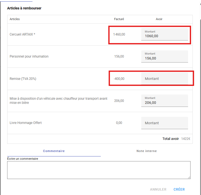Click the Facturé column header
The image size is (201, 195).
click(x=119, y=19)
